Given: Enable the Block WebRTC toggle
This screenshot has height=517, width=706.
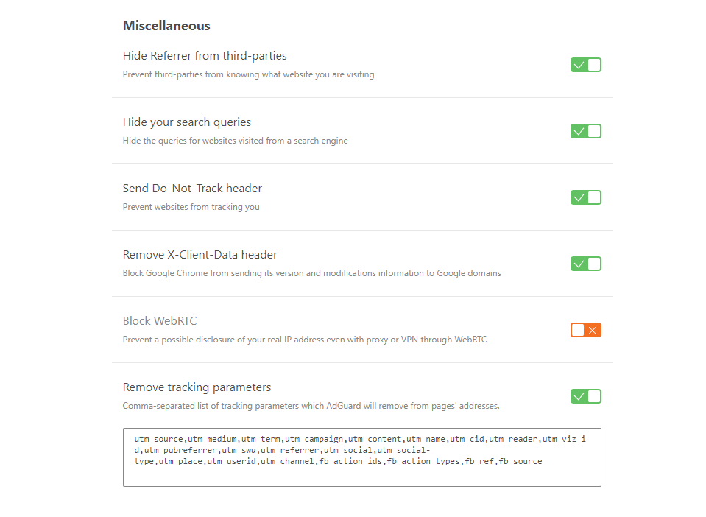Looking at the screenshot, I should point(585,330).
